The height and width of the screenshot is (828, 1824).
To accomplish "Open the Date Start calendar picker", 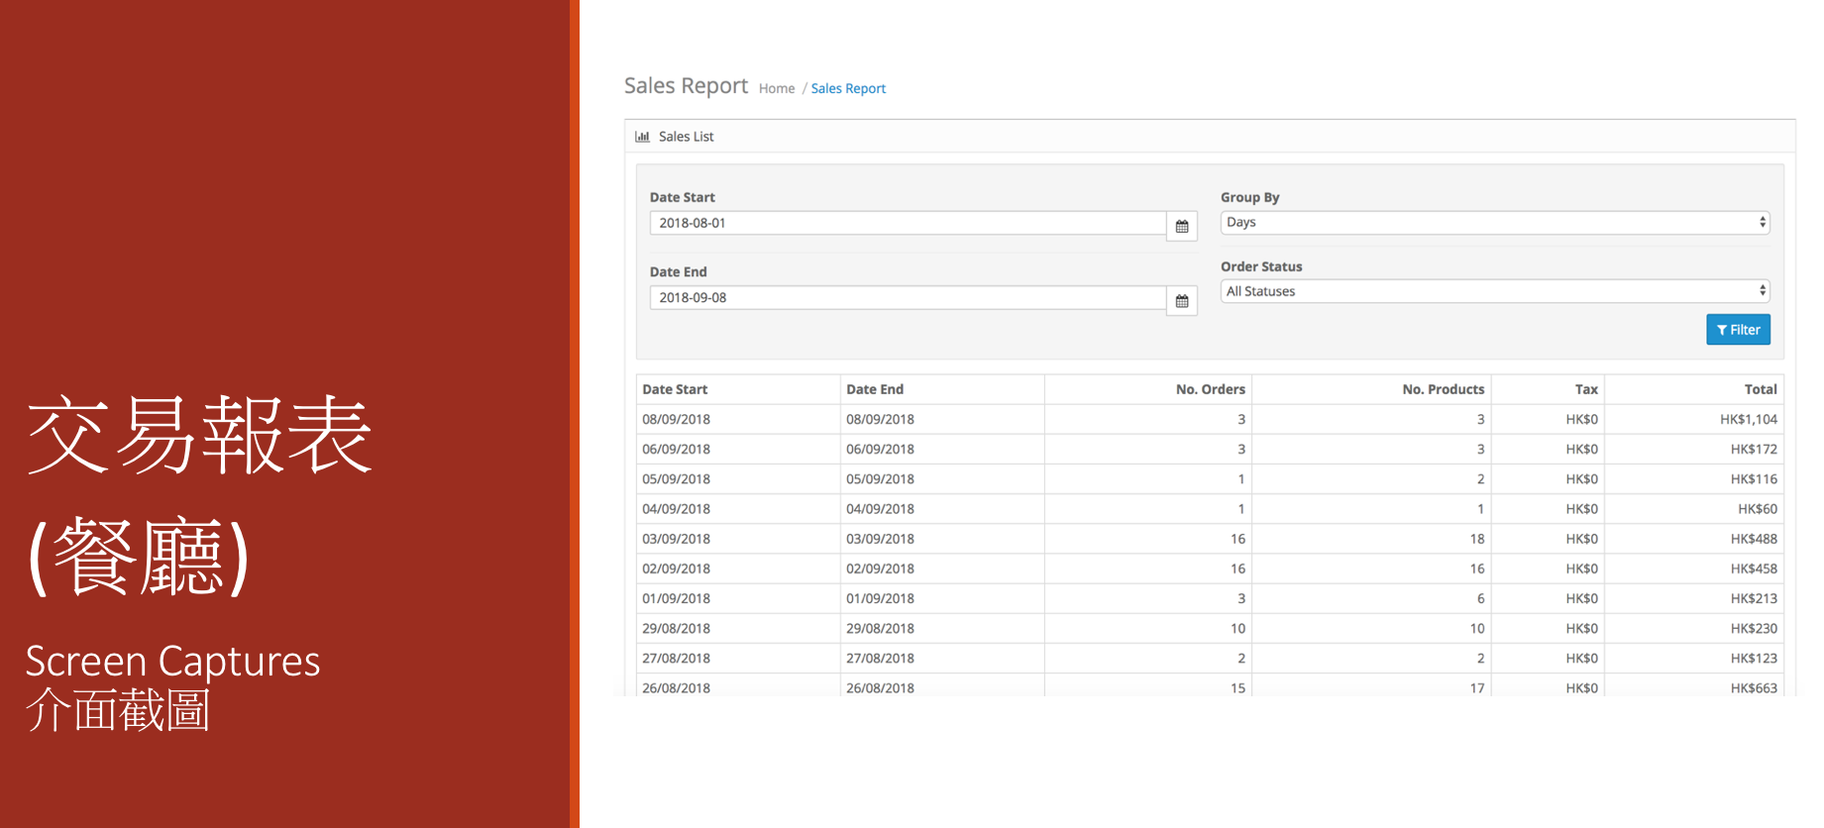I will 1182,226.
